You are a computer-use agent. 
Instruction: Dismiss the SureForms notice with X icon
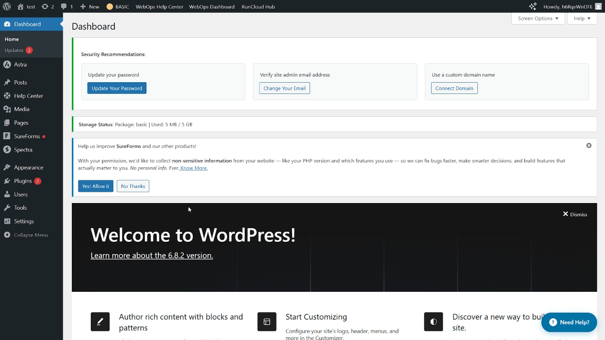pos(589,145)
